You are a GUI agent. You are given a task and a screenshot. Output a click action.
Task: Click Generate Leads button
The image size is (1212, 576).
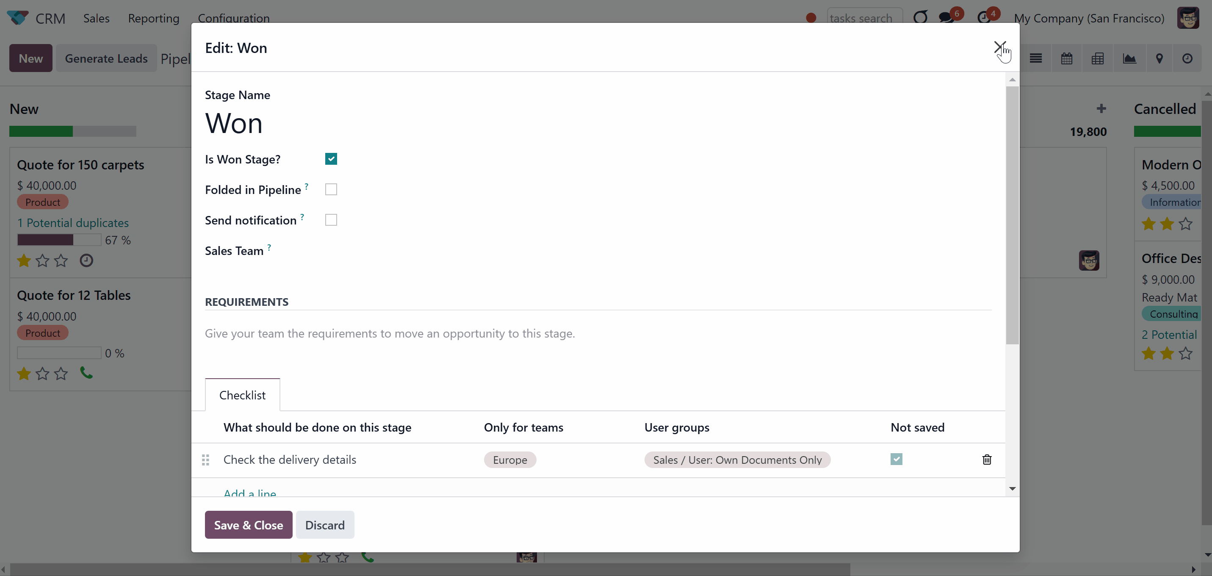click(106, 58)
